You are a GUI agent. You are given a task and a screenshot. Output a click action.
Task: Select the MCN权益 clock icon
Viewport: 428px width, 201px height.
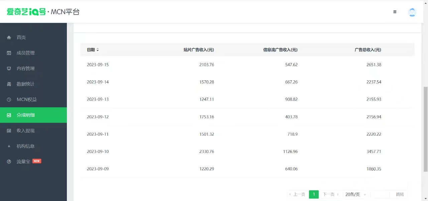(x=9, y=99)
